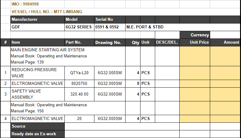Select the DESC/DEL. column header
The image size is (241, 138).
click(167, 42)
